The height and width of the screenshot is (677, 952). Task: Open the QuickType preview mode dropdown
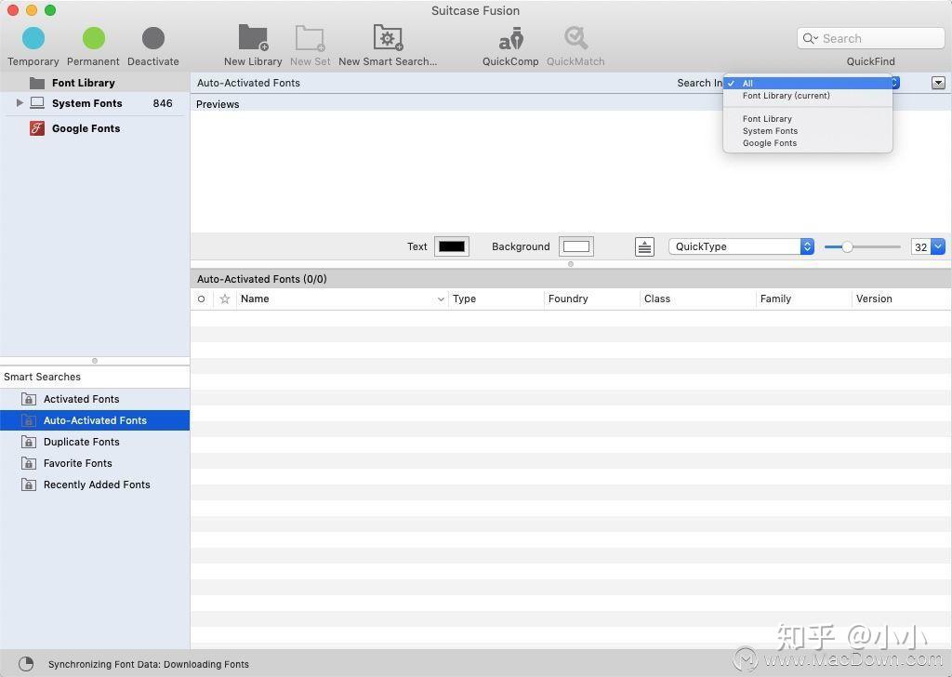[x=739, y=246]
